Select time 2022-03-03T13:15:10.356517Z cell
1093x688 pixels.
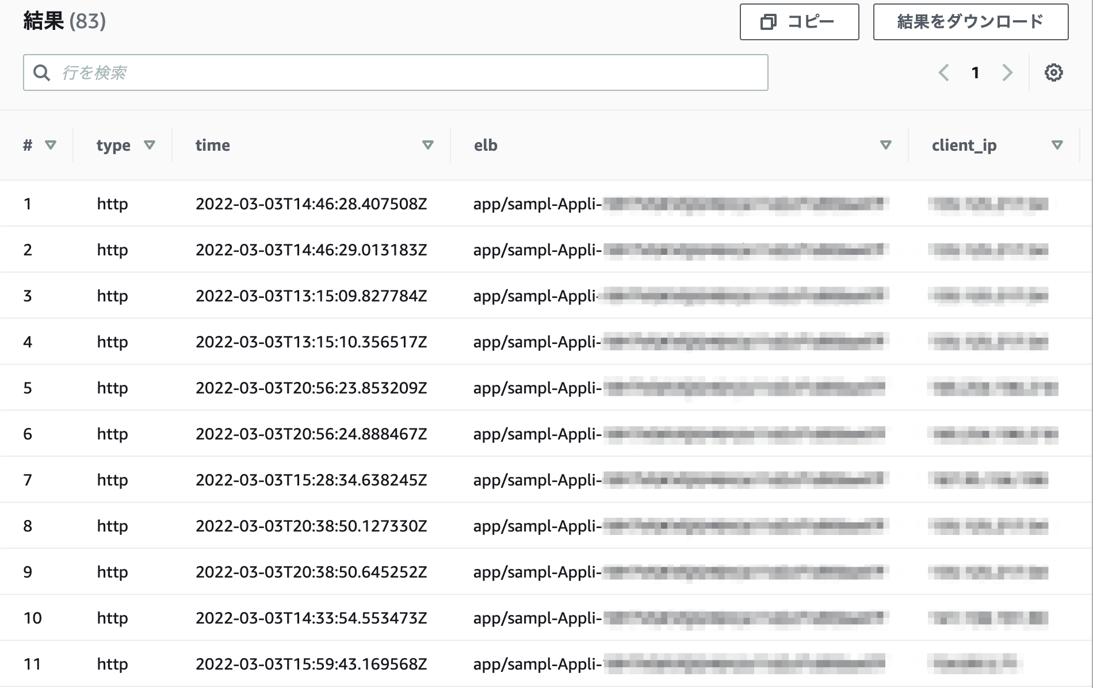(311, 342)
